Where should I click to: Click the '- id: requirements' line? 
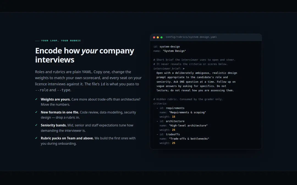(x=170, y=108)
